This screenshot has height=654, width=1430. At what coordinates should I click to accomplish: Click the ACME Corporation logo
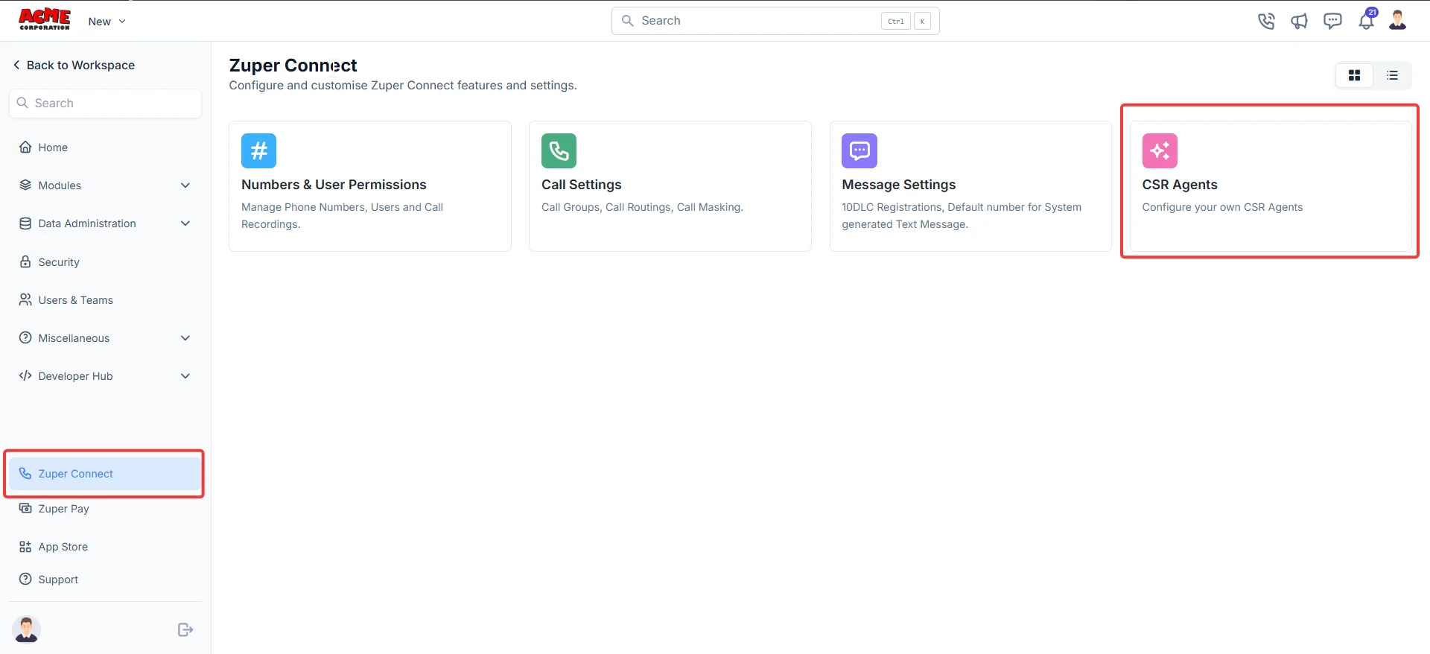pos(45,19)
